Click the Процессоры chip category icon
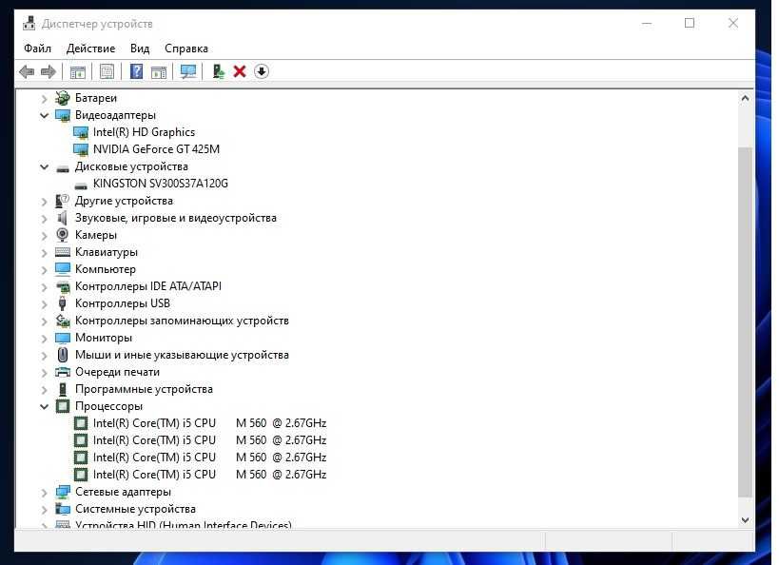Screen dimensions: 779x565 [x=63, y=406]
